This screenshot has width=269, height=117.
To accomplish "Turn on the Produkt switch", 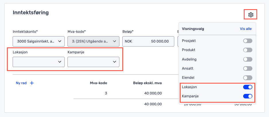I will [247, 50].
